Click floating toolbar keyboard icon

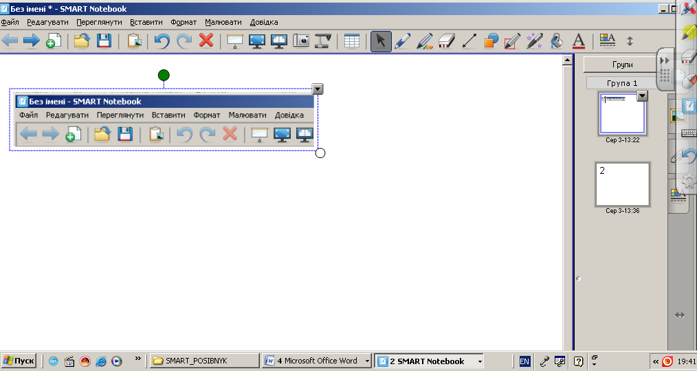point(689,133)
